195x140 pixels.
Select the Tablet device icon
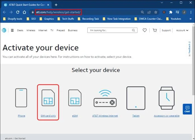coord(136,98)
